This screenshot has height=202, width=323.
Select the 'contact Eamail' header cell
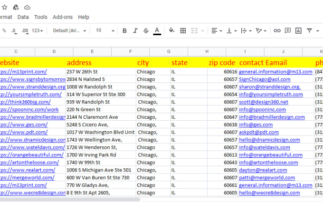(276, 63)
